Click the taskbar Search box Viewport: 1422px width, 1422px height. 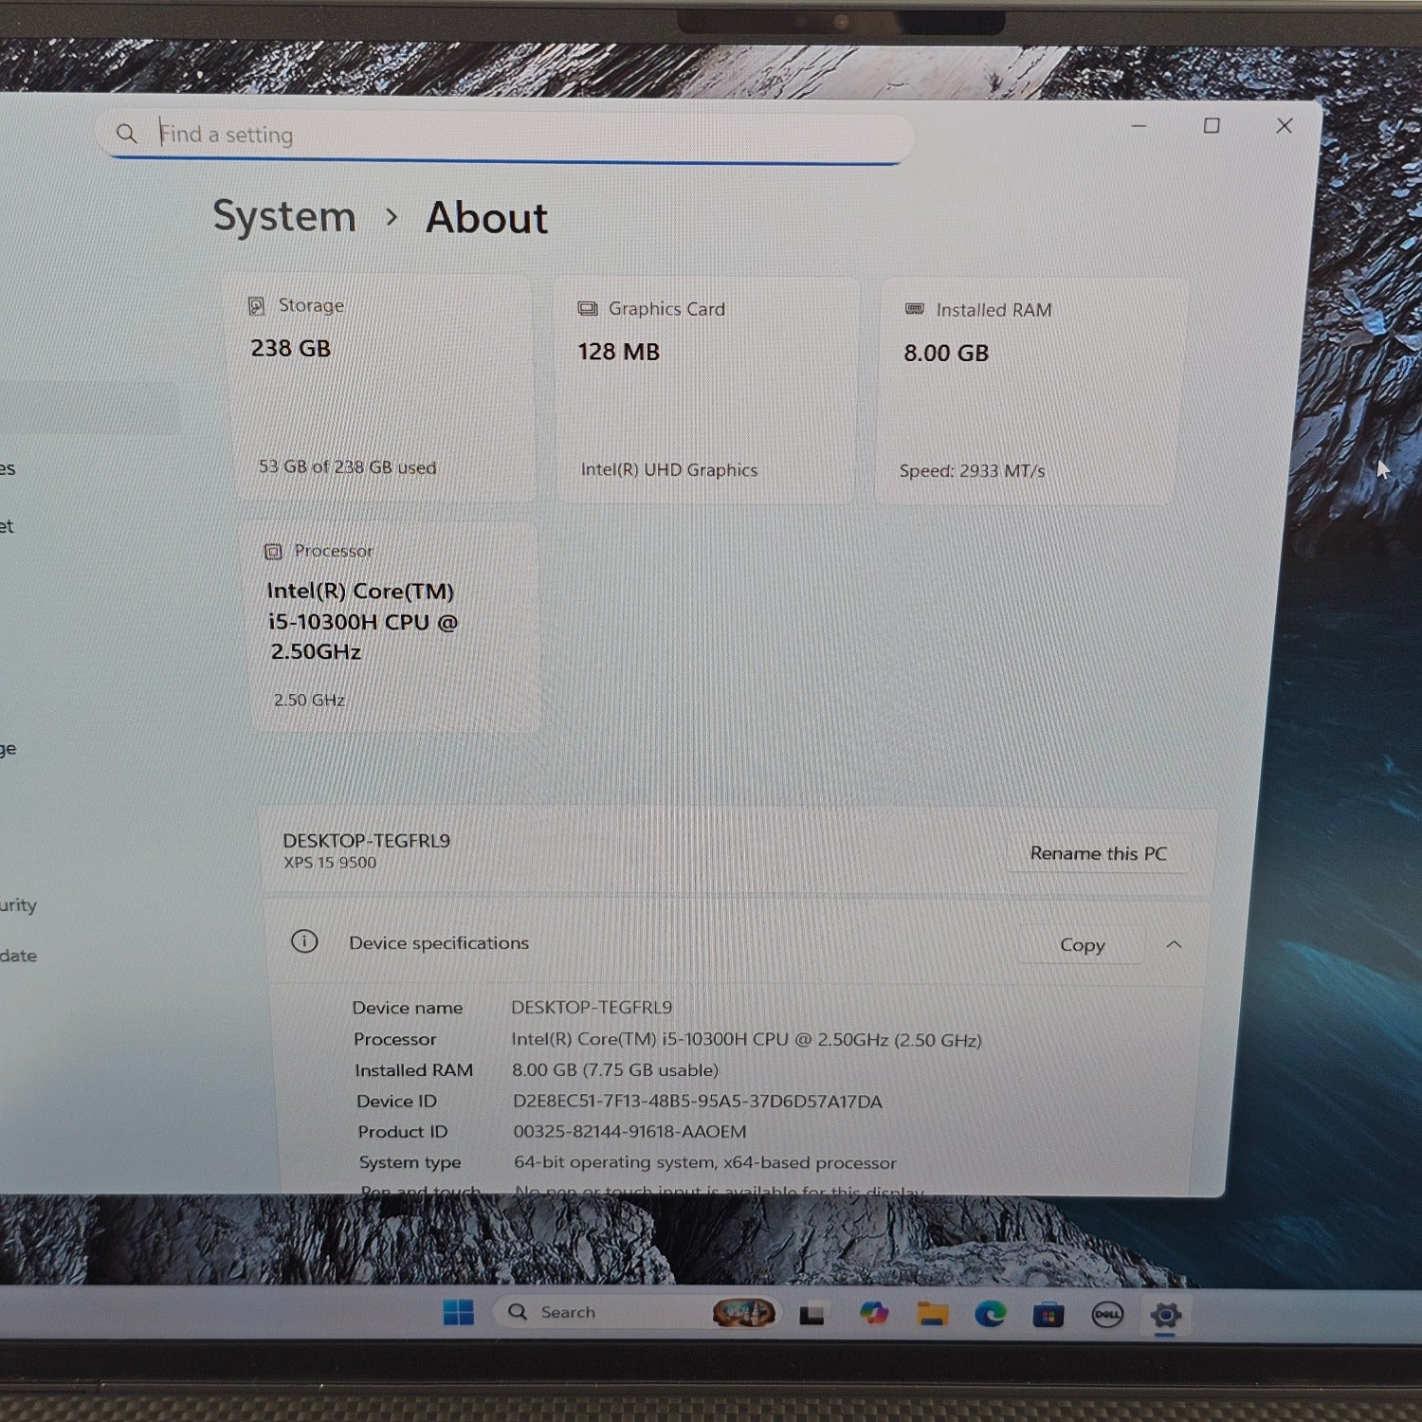pyautogui.click(x=597, y=1312)
